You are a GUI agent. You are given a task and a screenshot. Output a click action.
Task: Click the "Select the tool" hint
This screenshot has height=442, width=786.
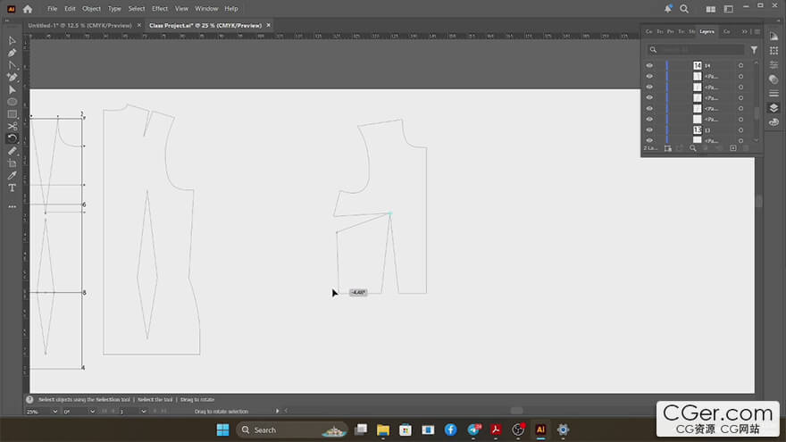click(x=155, y=399)
